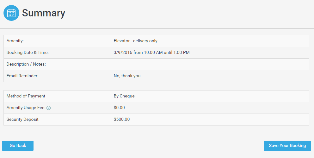
Task: Click the $500.00 deposit amount
Action: point(122,119)
